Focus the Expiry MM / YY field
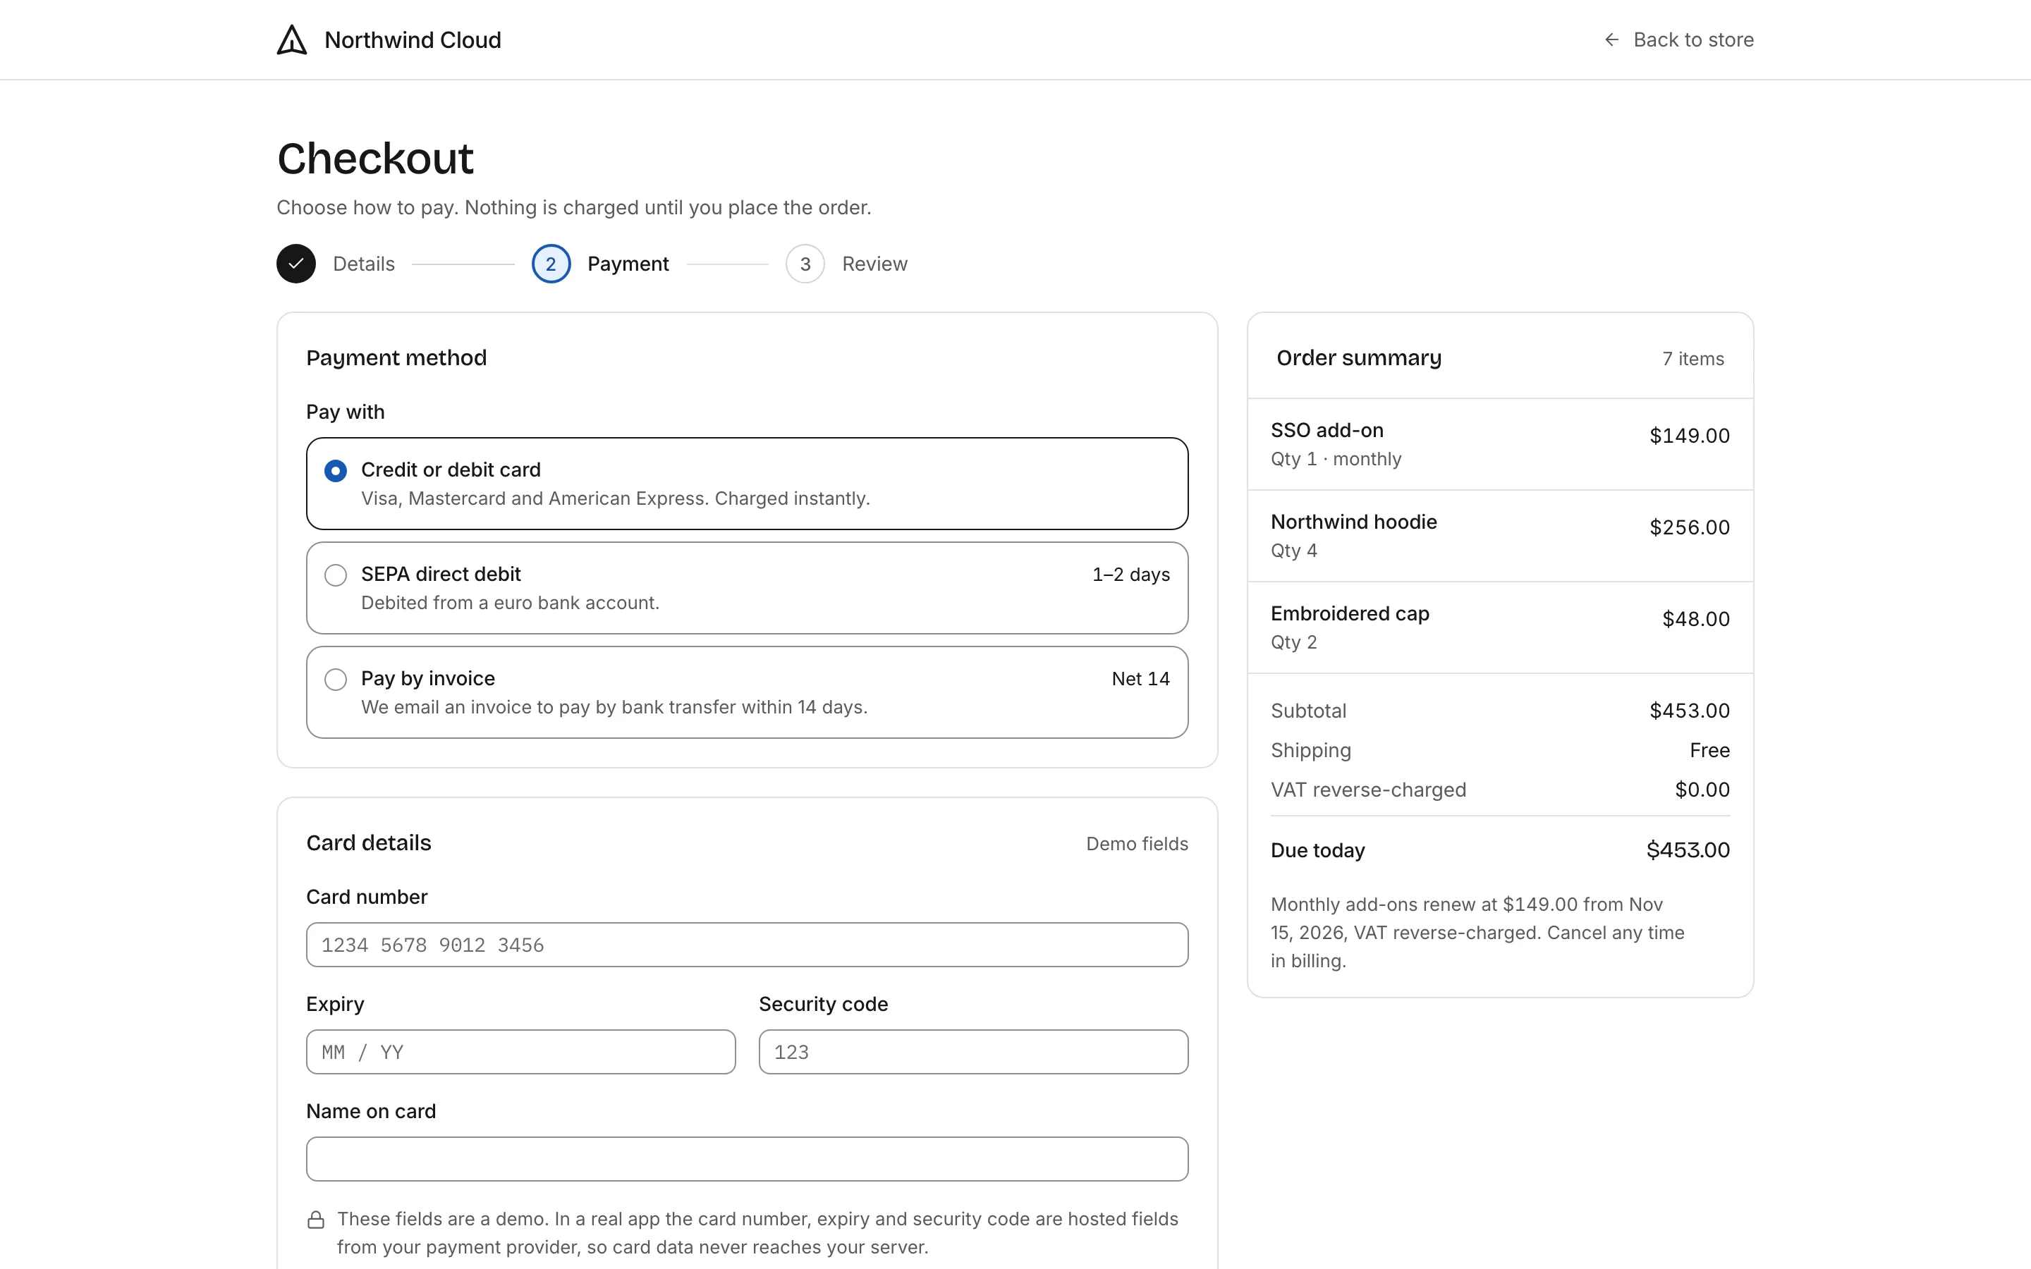This screenshot has height=1269, width=2031. click(521, 1052)
